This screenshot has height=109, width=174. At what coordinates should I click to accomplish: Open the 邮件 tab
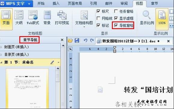pyautogui.click(x=109, y=4)
